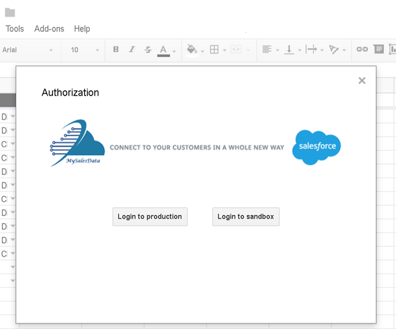The height and width of the screenshot is (329, 396).
Task: Expand the text rotation dropdown arrow
Action: click(344, 51)
